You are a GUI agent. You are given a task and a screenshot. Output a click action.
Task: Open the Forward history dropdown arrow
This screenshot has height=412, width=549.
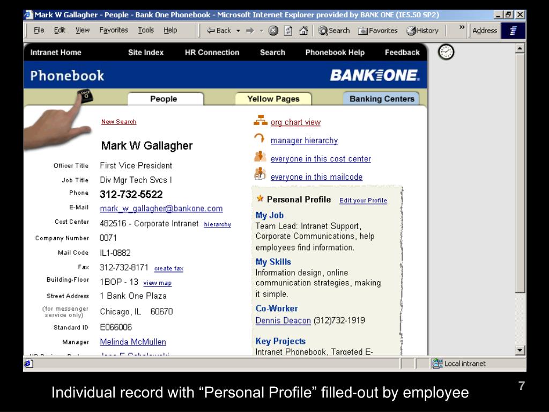261,31
